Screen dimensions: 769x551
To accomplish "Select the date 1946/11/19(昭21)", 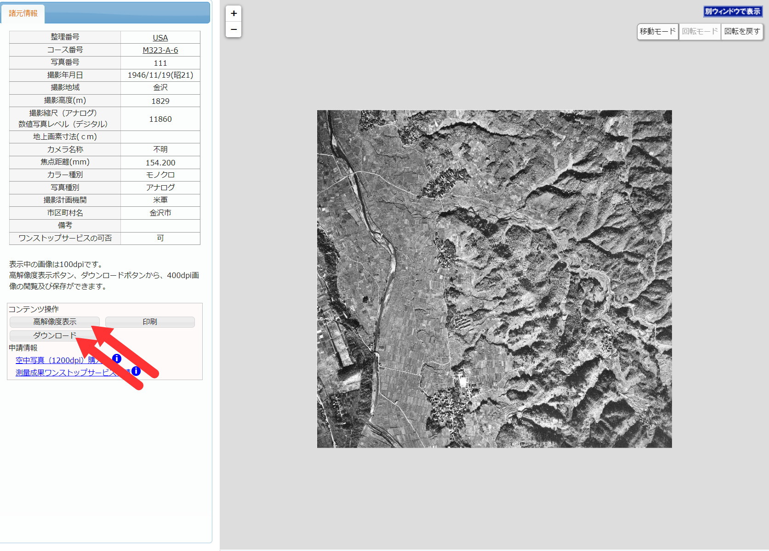I will (x=160, y=75).
